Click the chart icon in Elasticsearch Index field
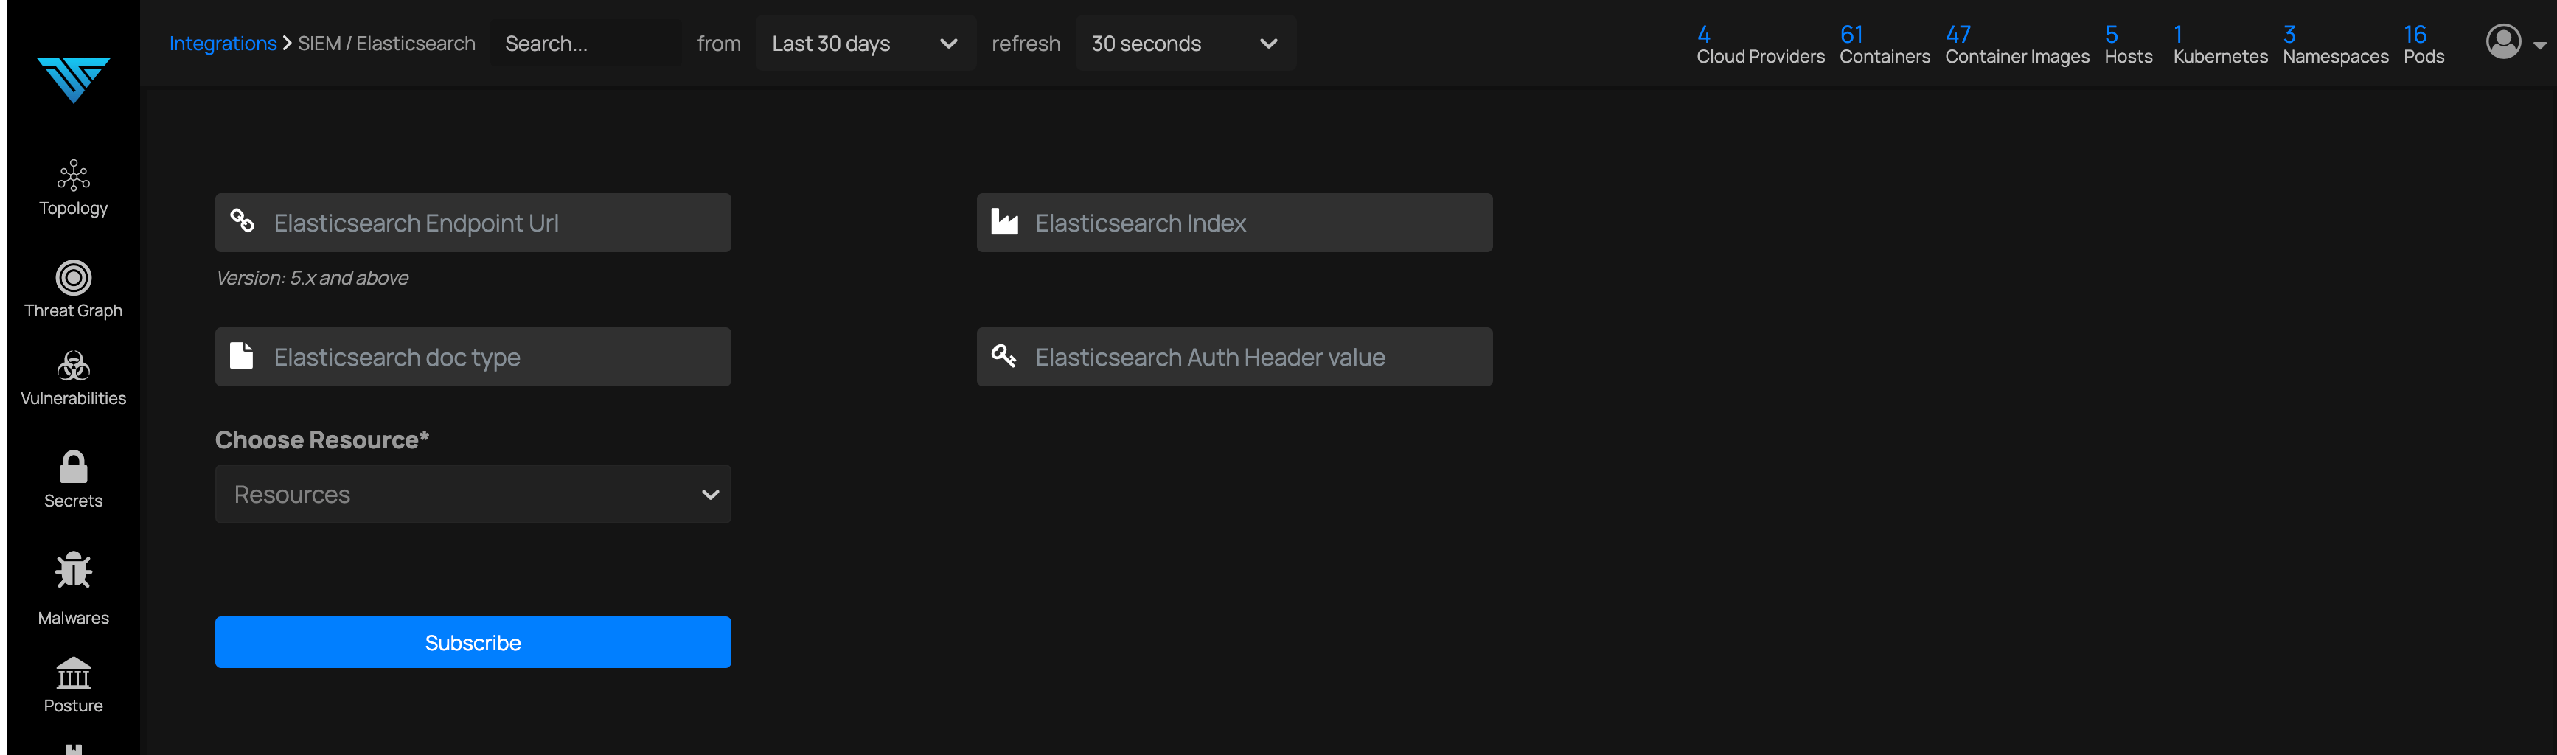This screenshot has width=2557, height=755. tap(1004, 222)
